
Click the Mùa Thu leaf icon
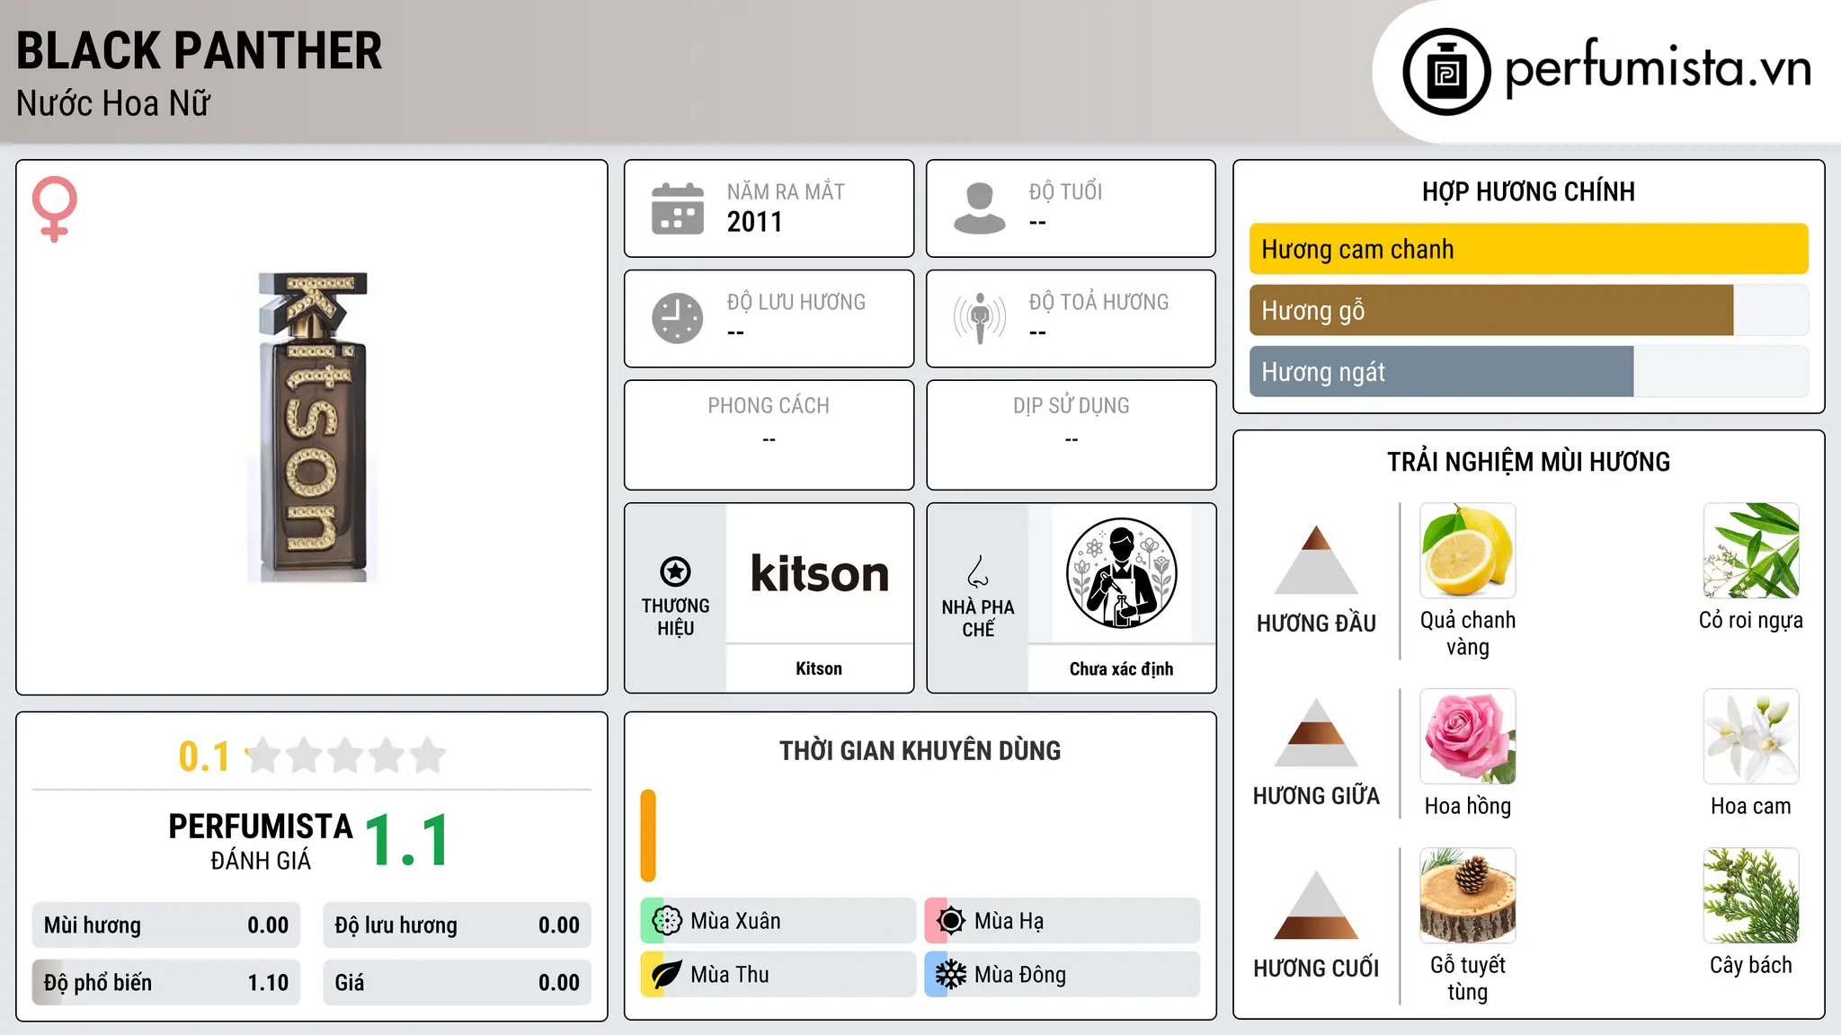667,975
